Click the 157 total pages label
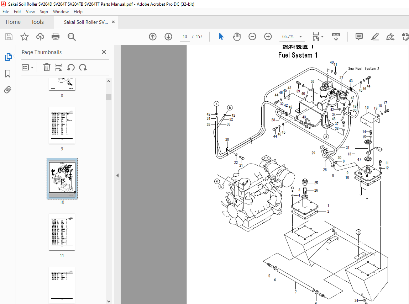Image resolution: width=409 pixels, height=304 pixels. [199, 37]
